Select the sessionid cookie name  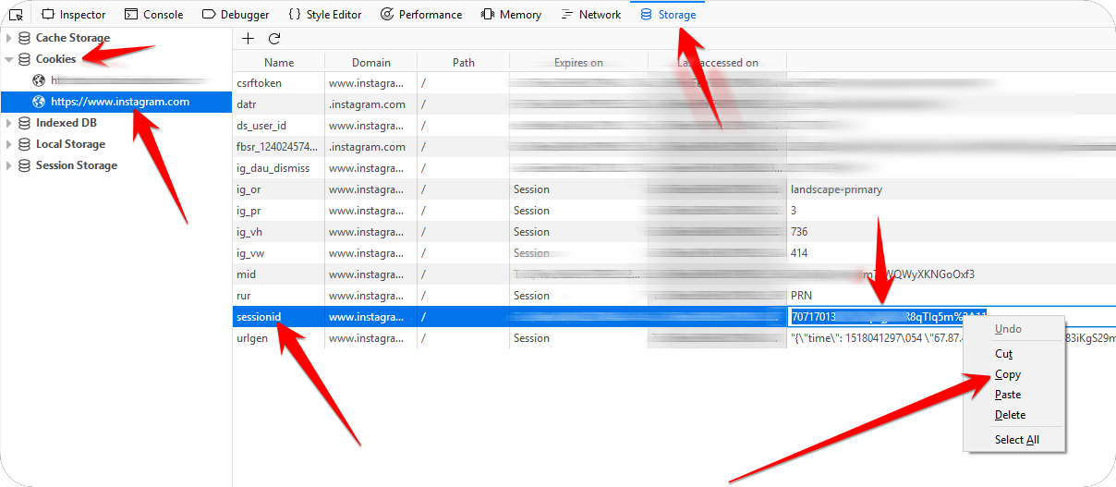tap(259, 317)
